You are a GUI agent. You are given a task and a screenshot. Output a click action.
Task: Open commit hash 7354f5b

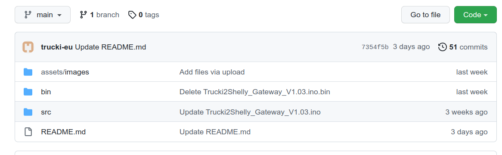(x=375, y=47)
